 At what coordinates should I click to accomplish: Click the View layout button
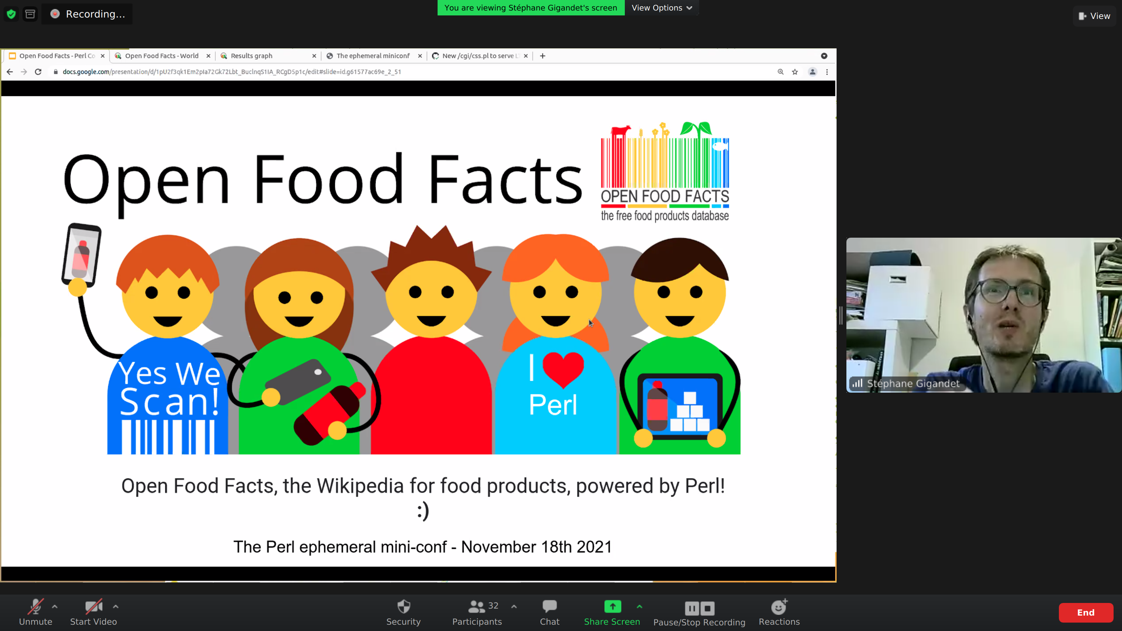(1095, 16)
